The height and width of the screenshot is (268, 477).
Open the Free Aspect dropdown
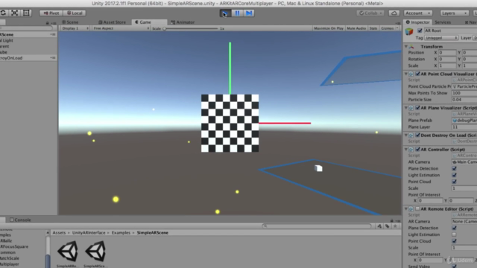pos(121,28)
